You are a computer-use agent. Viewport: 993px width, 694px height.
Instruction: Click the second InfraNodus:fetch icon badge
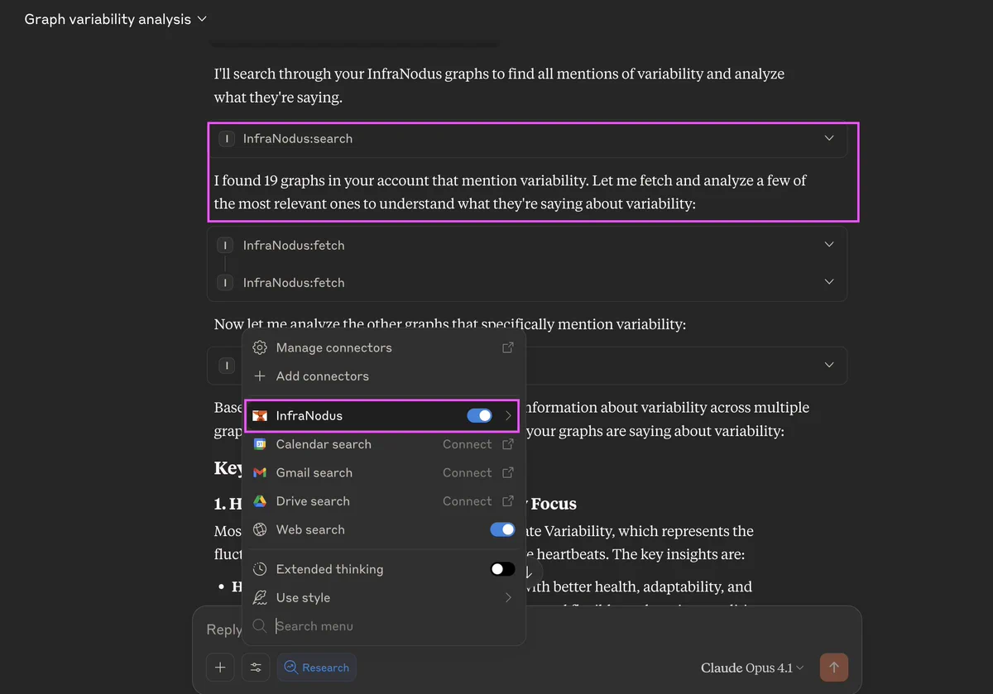pos(225,283)
